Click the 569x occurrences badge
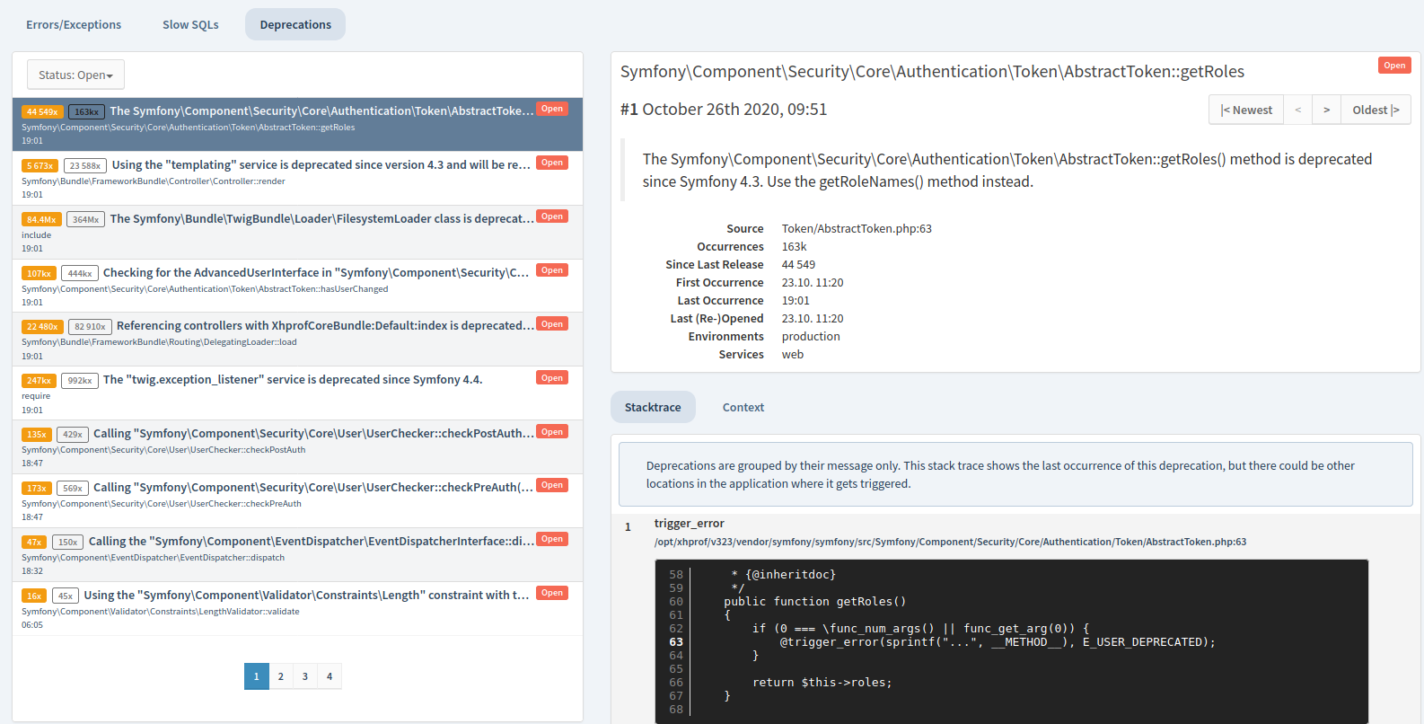The height and width of the screenshot is (724, 1424). pyautogui.click(x=73, y=489)
